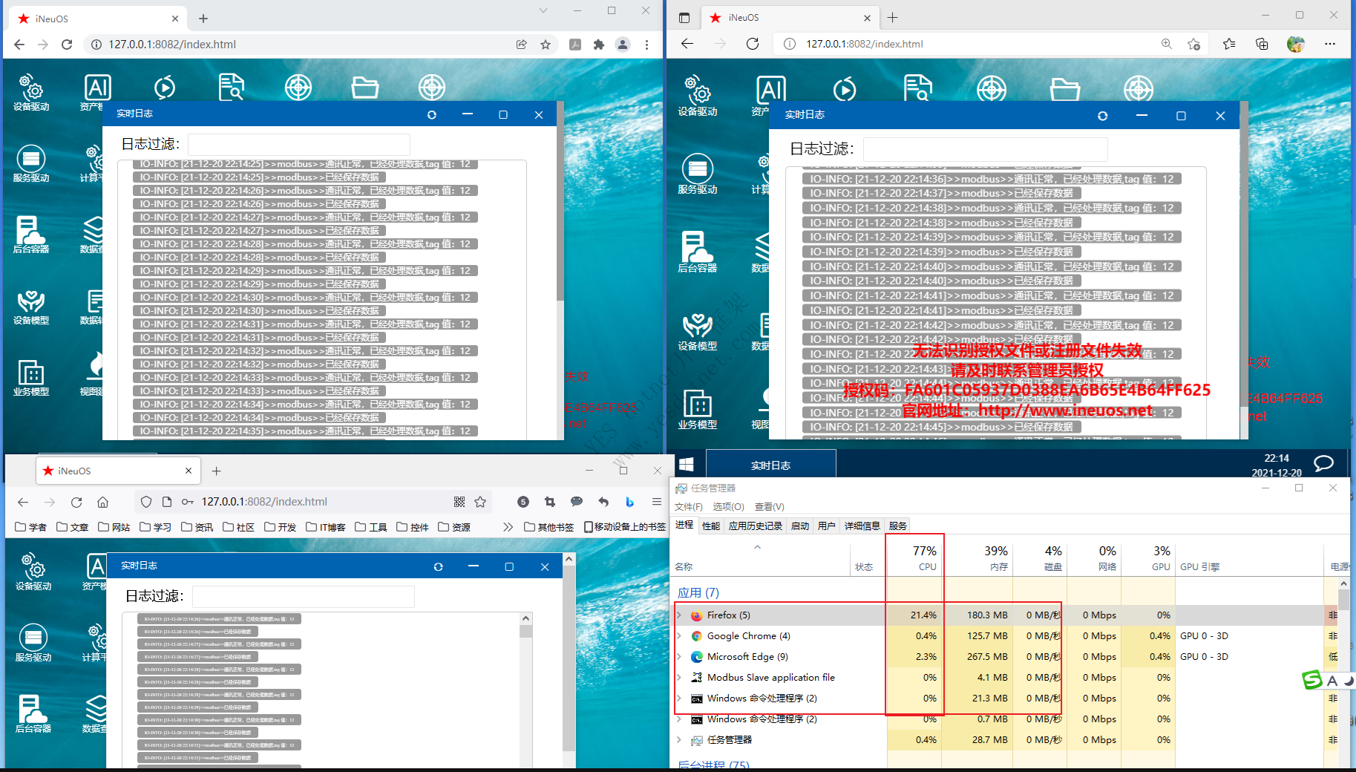Click Task Manager process list scrollbar thumb
The height and width of the screenshot is (772, 1356).
pyautogui.click(x=1343, y=600)
